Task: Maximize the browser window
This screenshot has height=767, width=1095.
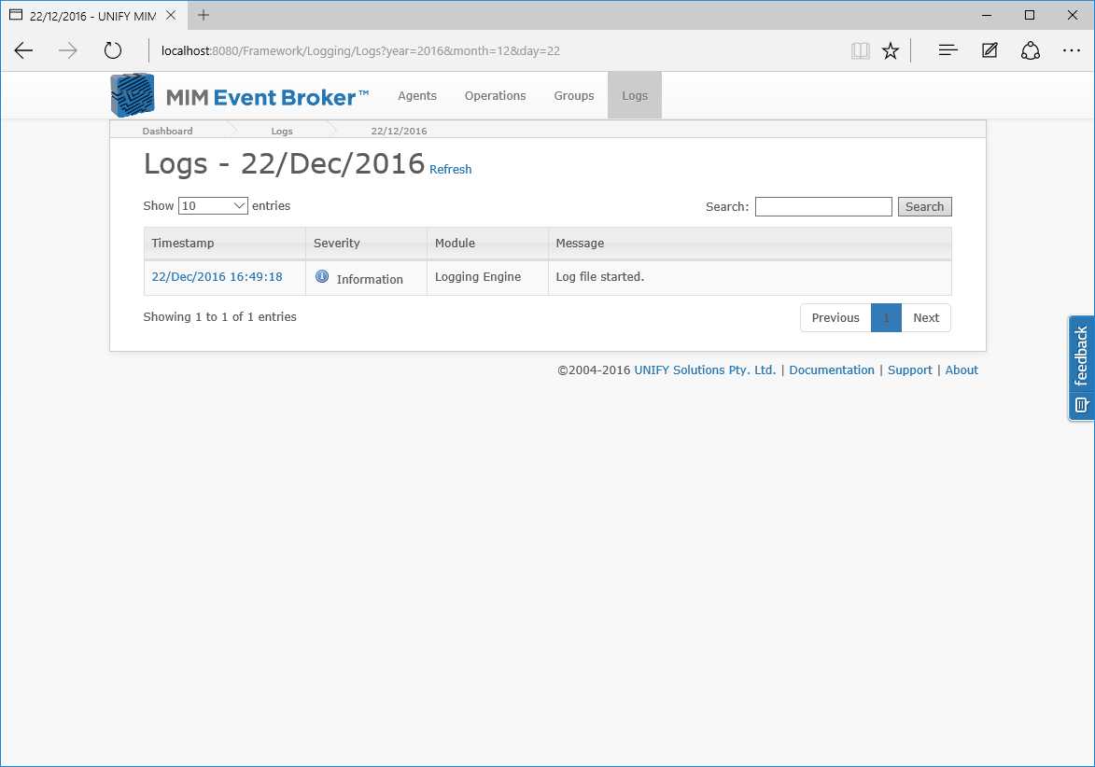Action: [x=1030, y=15]
